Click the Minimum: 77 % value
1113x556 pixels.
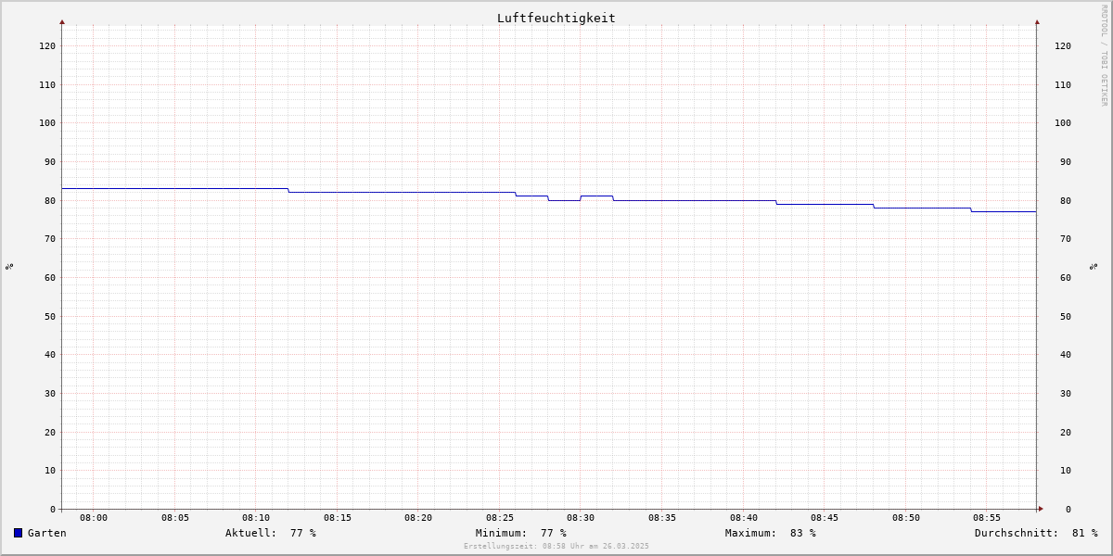tap(521, 533)
